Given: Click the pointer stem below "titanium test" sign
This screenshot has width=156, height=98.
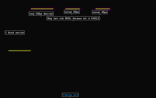Looking at the screenshot, I should coord(70,97).
